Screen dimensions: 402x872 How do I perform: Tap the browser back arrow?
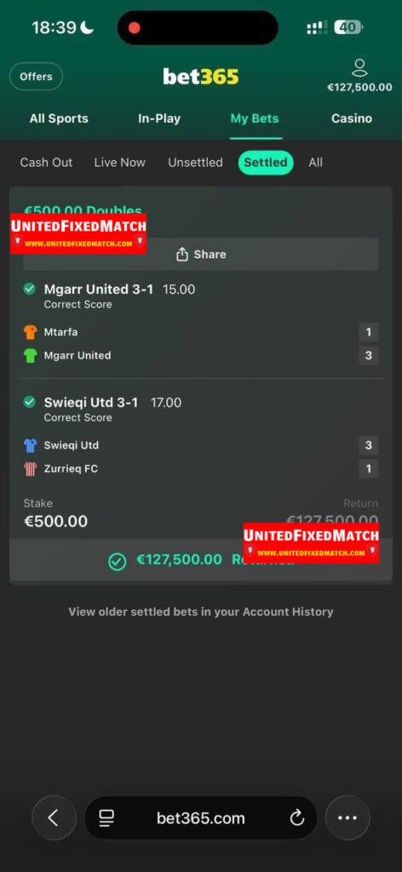54,817
